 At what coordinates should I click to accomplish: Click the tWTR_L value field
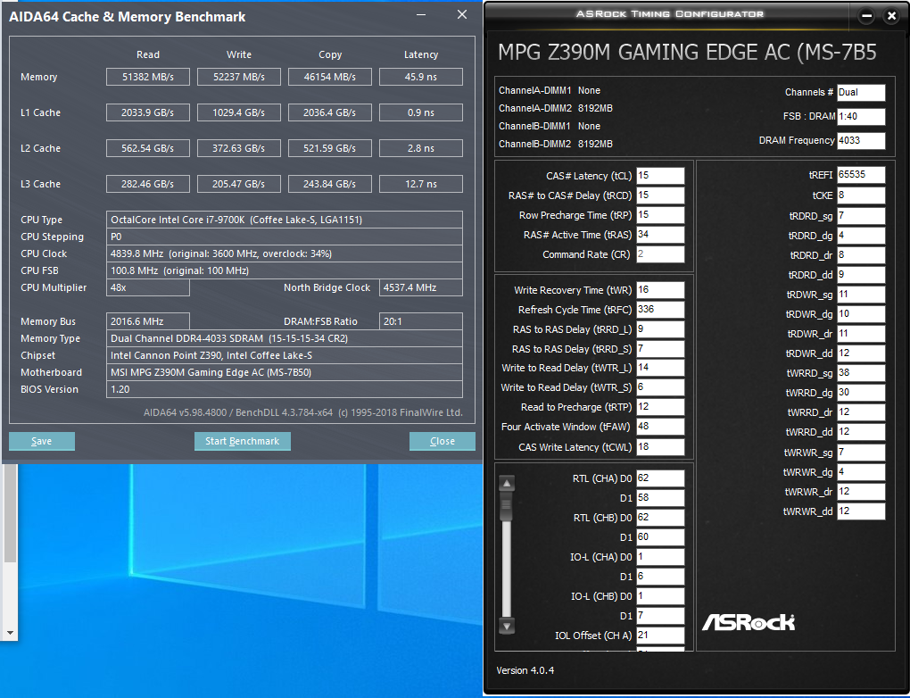(x=660, y=368)
